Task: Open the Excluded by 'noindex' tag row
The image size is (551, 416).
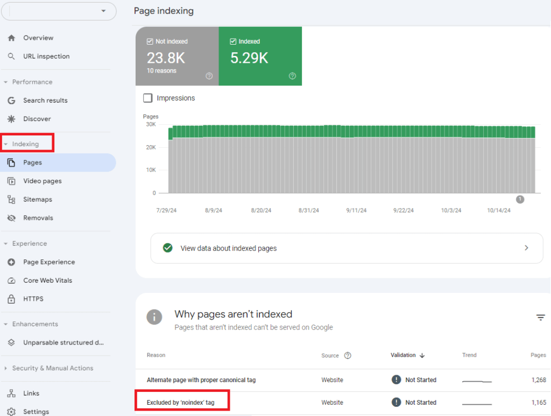Action: pyautogui.click(x=182, y=402)
